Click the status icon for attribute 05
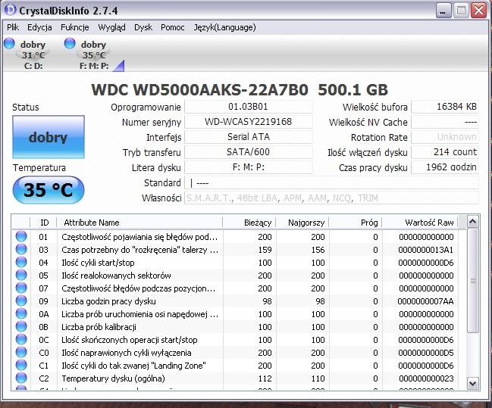This screenshot has height=408, width=492. [x=21, y=275]
